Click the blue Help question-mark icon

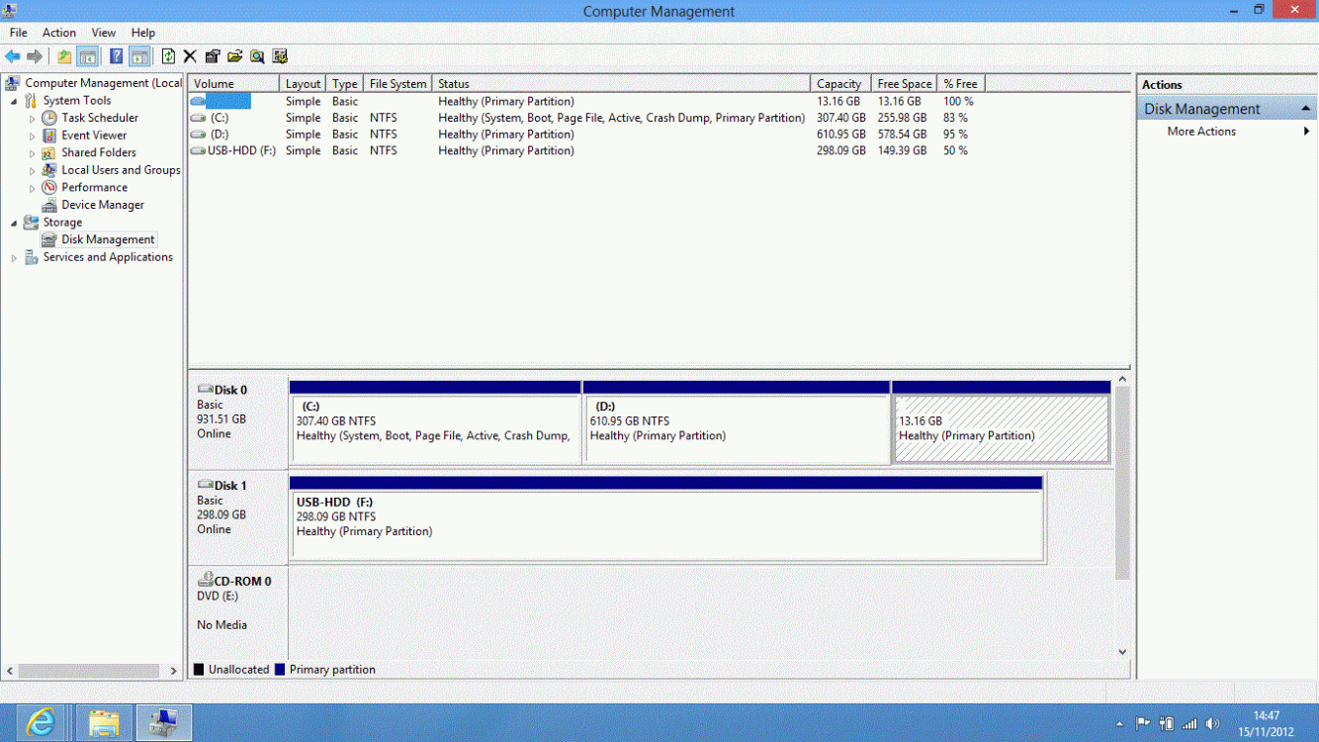[x=117, y=56]
